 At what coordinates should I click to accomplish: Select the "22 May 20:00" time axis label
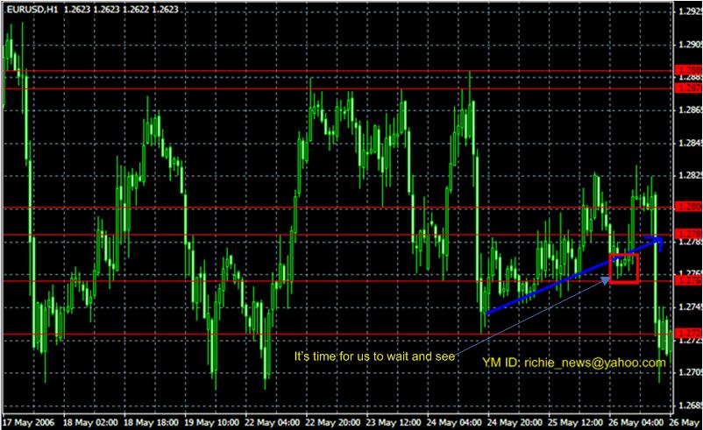coord(333,422)
